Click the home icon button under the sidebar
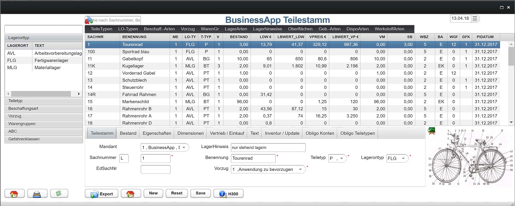Image resolution: width=515 pixels, height=206 pixels. (x=14, y=194)
